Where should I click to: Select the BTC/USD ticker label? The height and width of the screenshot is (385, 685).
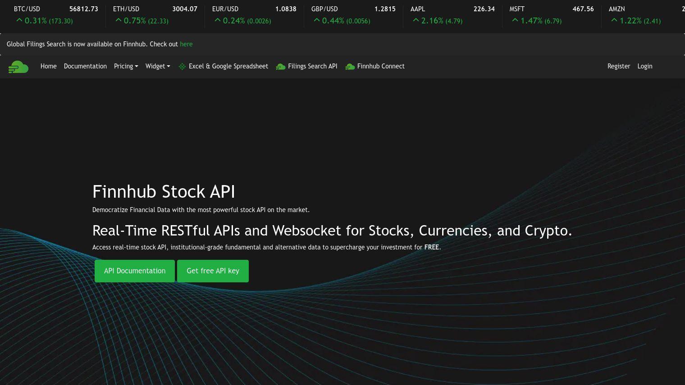click(x=27, y=9)
